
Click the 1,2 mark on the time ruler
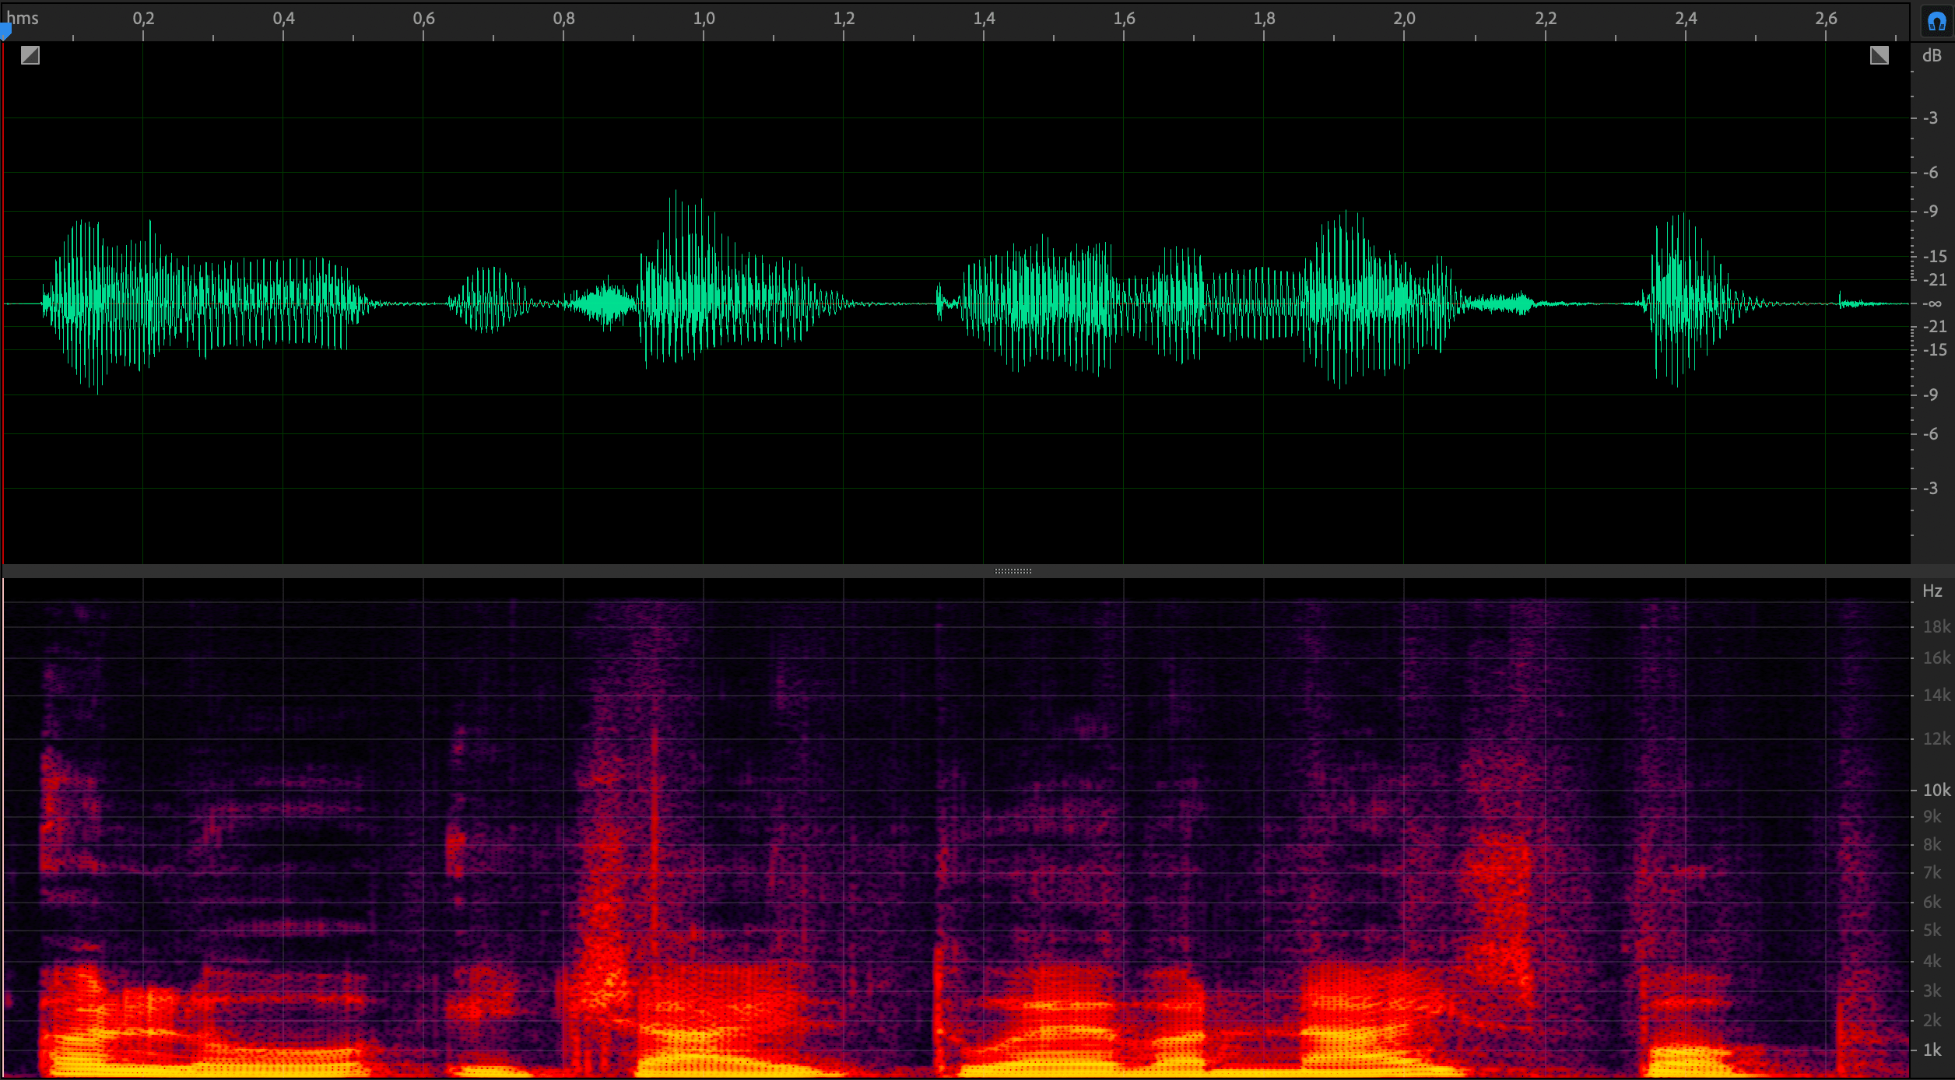(x=844, y=18)
